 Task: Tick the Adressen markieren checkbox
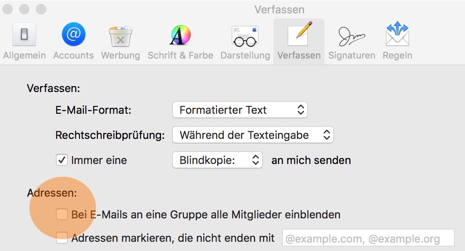[62, 238]
